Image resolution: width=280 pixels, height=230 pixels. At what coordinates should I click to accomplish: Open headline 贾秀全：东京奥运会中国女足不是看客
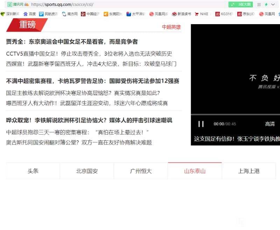pos(72,42)
